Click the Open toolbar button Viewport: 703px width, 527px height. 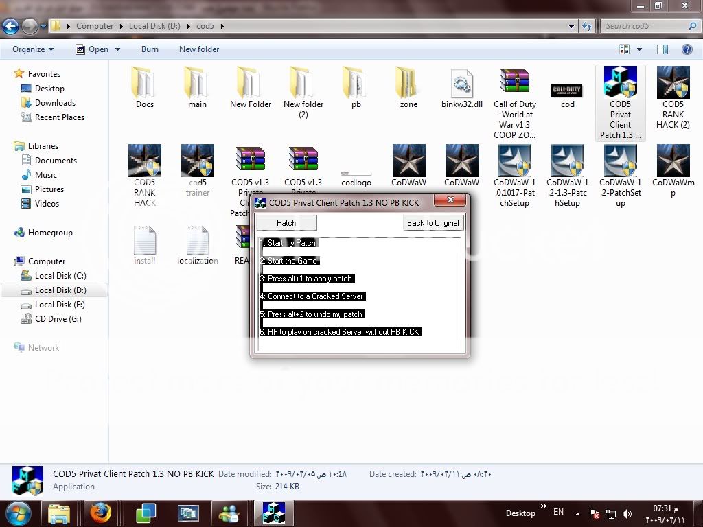click(93, 49)
